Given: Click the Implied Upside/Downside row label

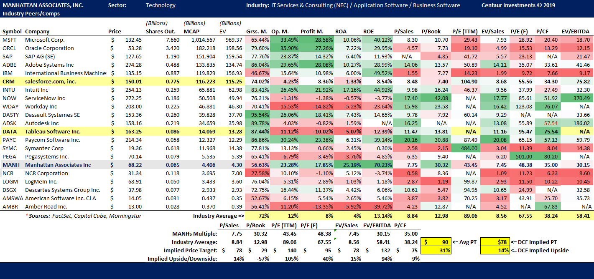Looking at the screenshot, I should point(182,259).
